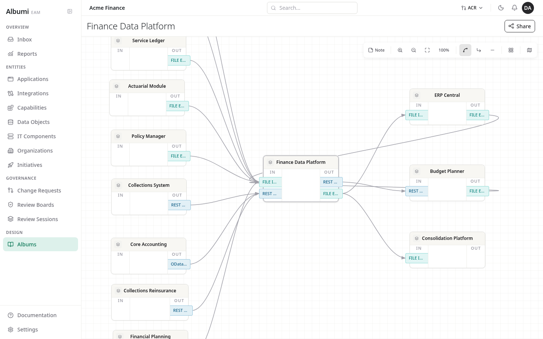Click Core Accounting layers icon
The image size is (543, 339).
118,244
